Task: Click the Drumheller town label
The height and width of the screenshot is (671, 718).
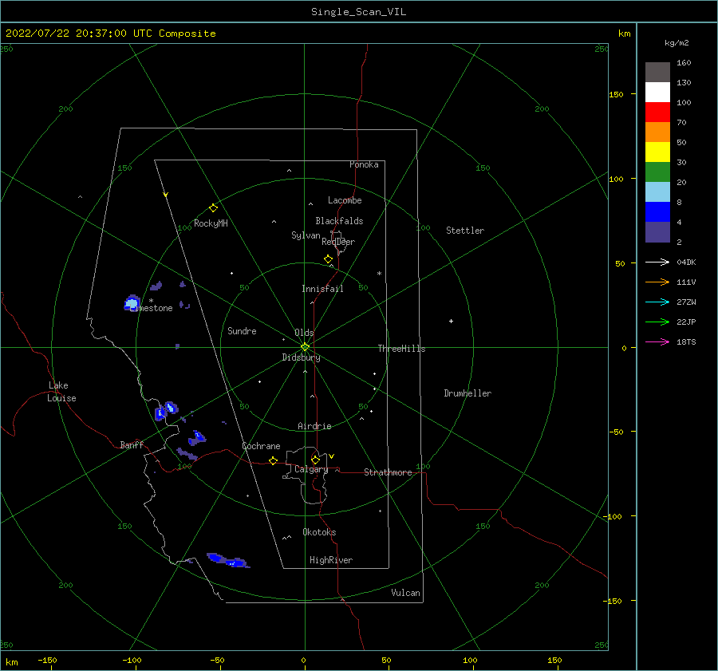Action: click(467, 393)
